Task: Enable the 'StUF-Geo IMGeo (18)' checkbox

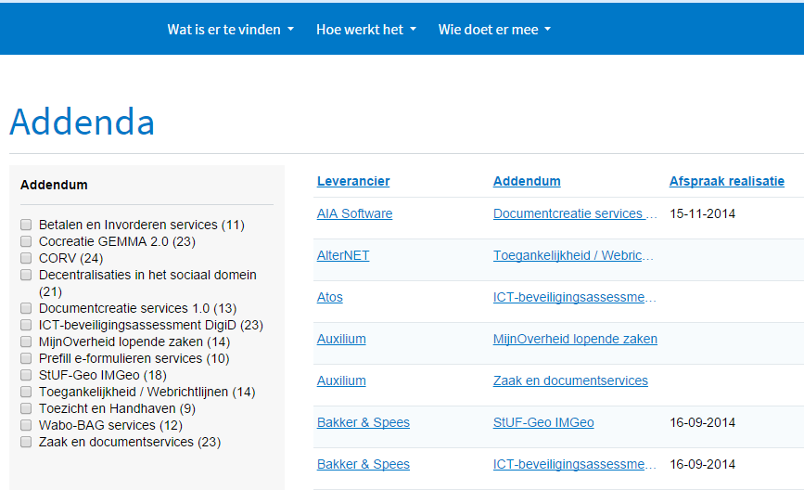Action: 26,375
